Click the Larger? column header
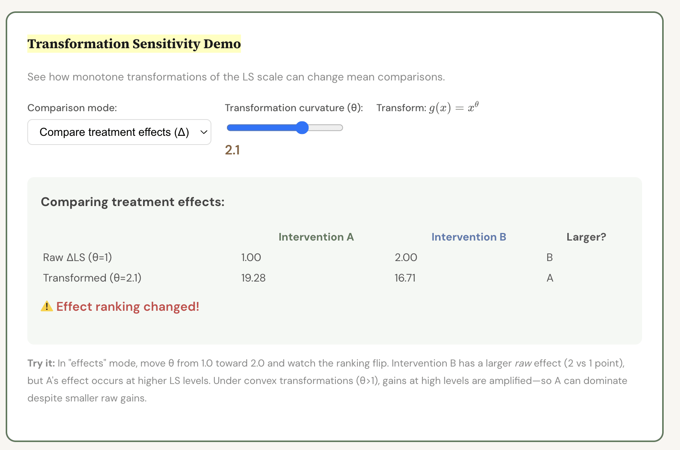 (x=586, y=237)
